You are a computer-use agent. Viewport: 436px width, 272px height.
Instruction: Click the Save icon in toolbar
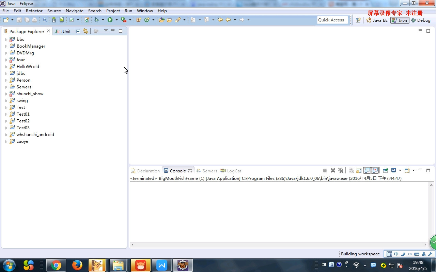coord(19,20)
